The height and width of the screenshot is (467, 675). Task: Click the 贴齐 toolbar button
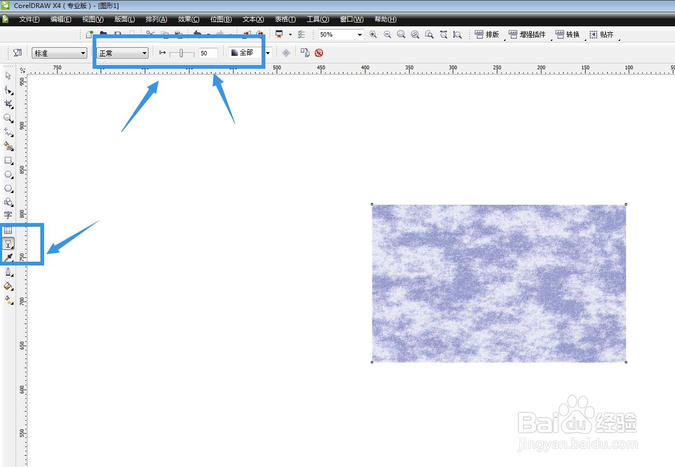click(x=601, y=34)
